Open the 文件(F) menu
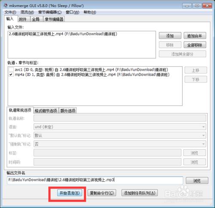Image resolution: width=215 pixels, height=208 pixels. 10,12
